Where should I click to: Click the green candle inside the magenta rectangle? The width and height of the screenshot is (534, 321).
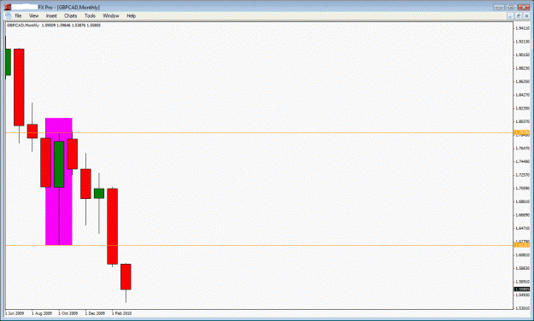click(x=59, y=164)
